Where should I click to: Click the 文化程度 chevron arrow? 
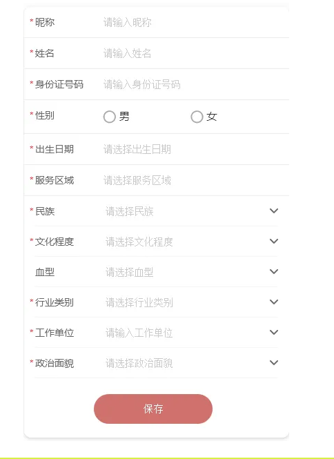click(x=274, y=241)
